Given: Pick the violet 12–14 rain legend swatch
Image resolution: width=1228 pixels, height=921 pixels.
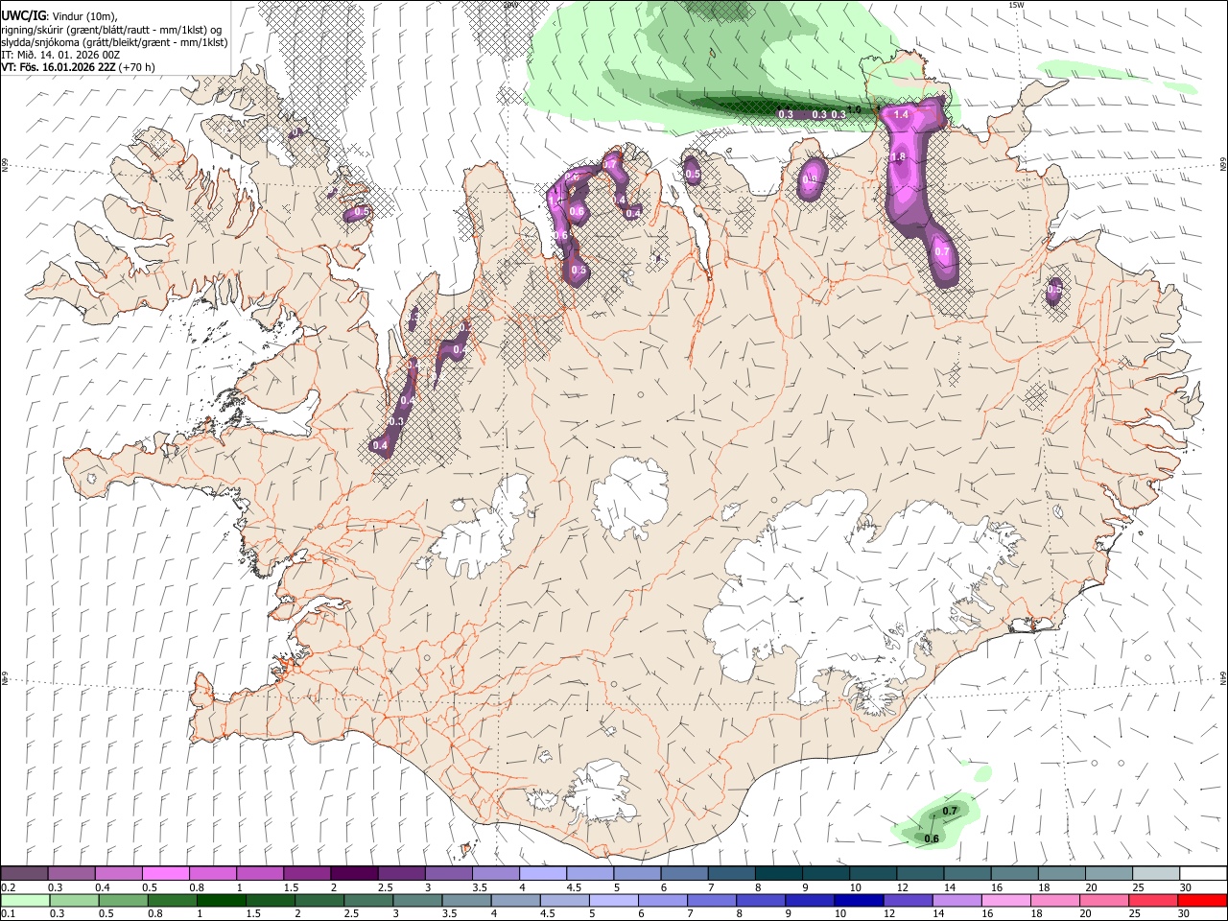Looking at the screenshot, I should coord(908,900).
